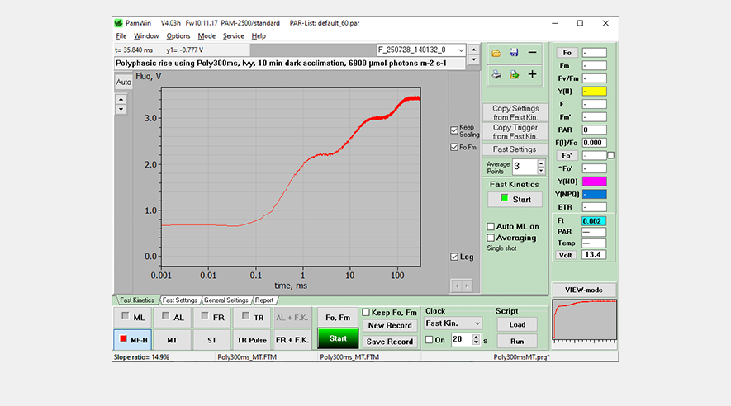Screen dimensions: 731x406
Task: Decrease the clock interval seconds
Action: (x=476, y=342)
